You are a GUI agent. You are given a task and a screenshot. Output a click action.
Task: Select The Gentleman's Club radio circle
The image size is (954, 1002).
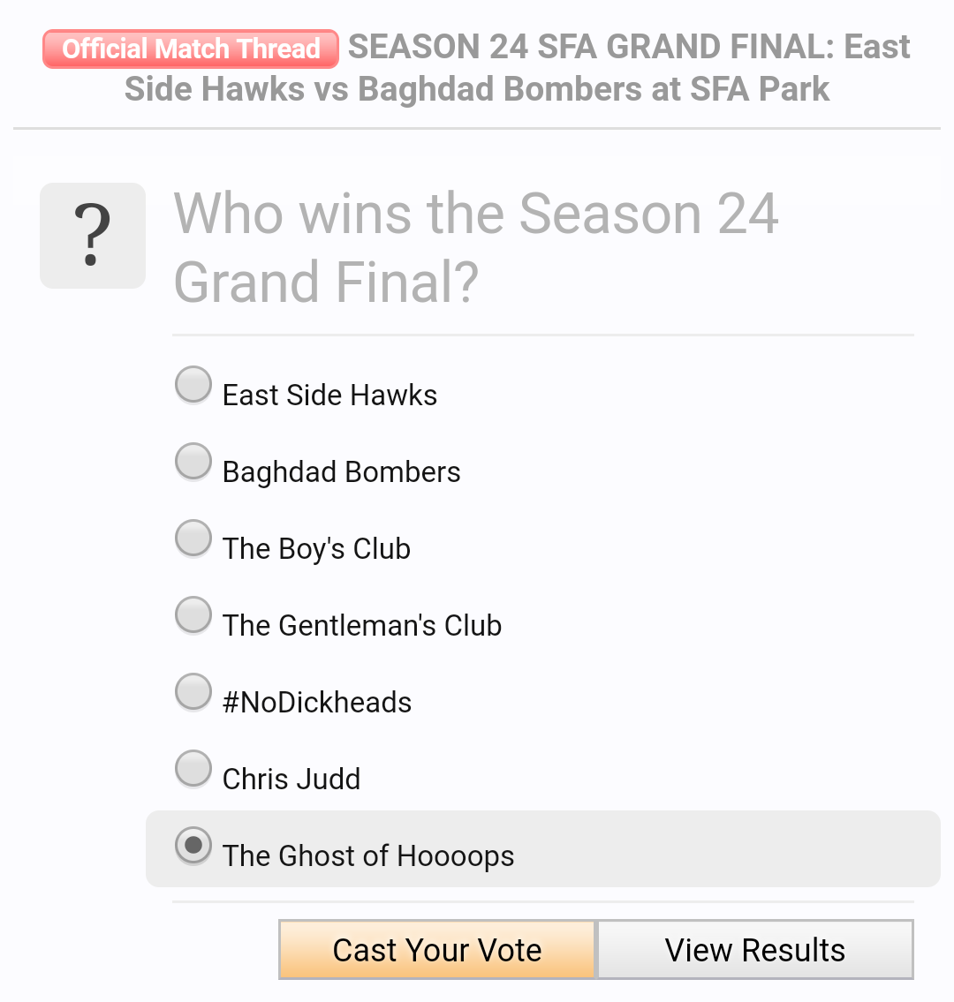(193, 615)
